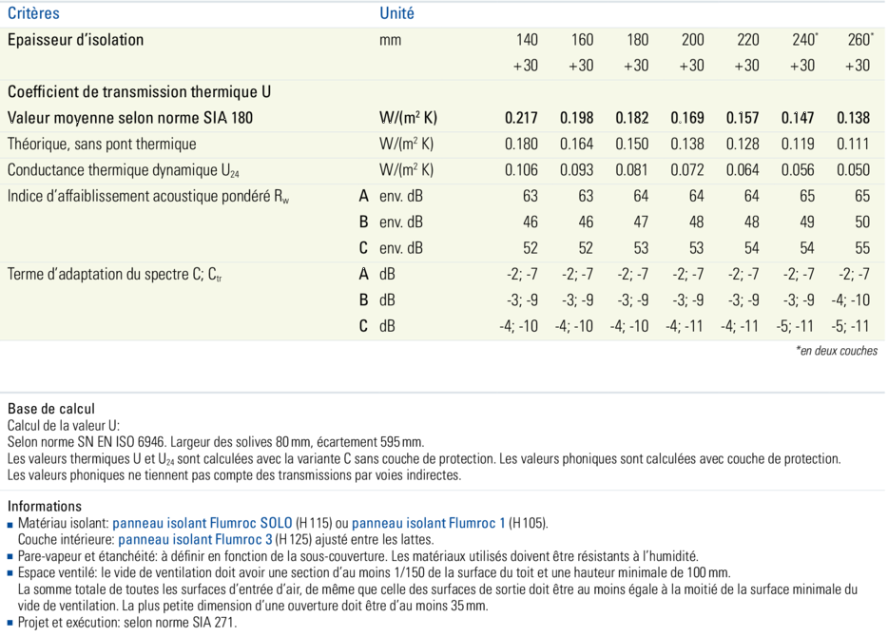Click the Coefficient de transmission thermique U heading
The height and width of the screenshot is (637, 888).
pyautogui.click(x=139, y=92)
